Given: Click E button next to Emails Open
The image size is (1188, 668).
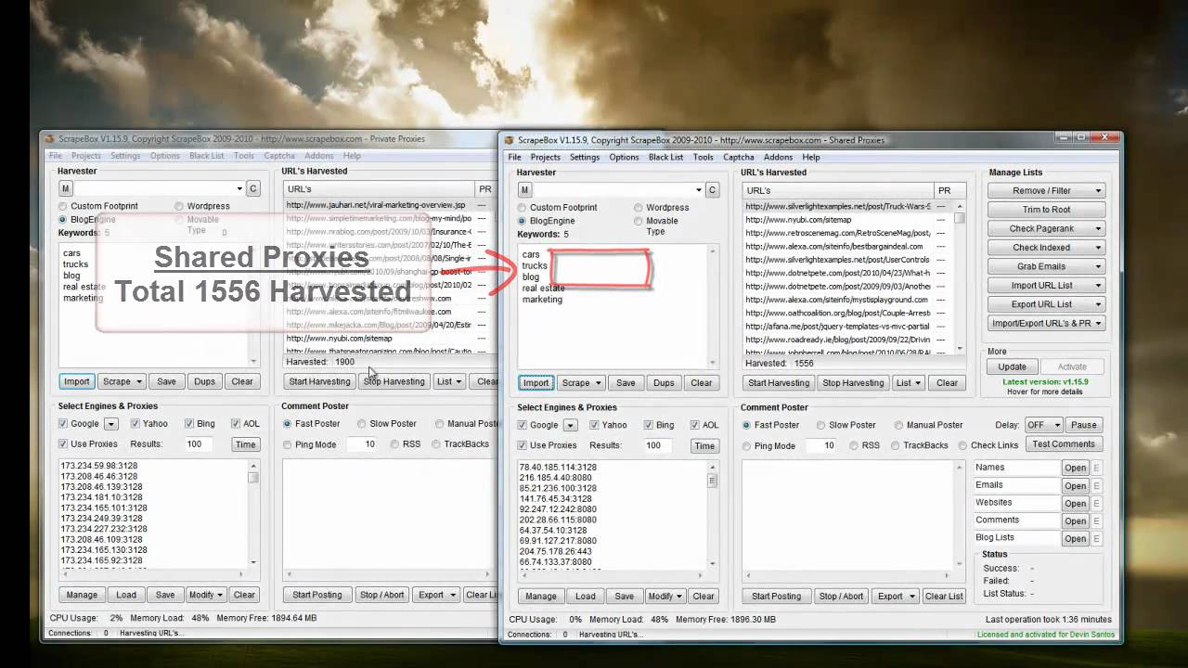Looking at the screenshot, I should point(1096,486).
